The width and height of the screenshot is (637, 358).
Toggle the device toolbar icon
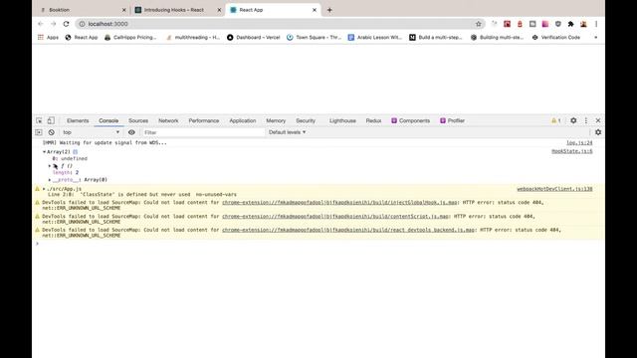point(51,120)
